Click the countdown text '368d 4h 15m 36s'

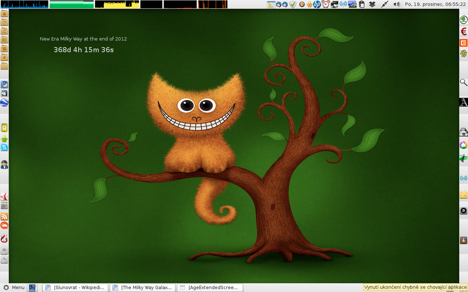pos(84,50)
